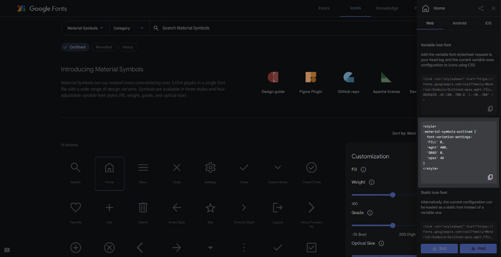Open the Figma Plugin link
501x257 pixels.
[x=311, y=83]
